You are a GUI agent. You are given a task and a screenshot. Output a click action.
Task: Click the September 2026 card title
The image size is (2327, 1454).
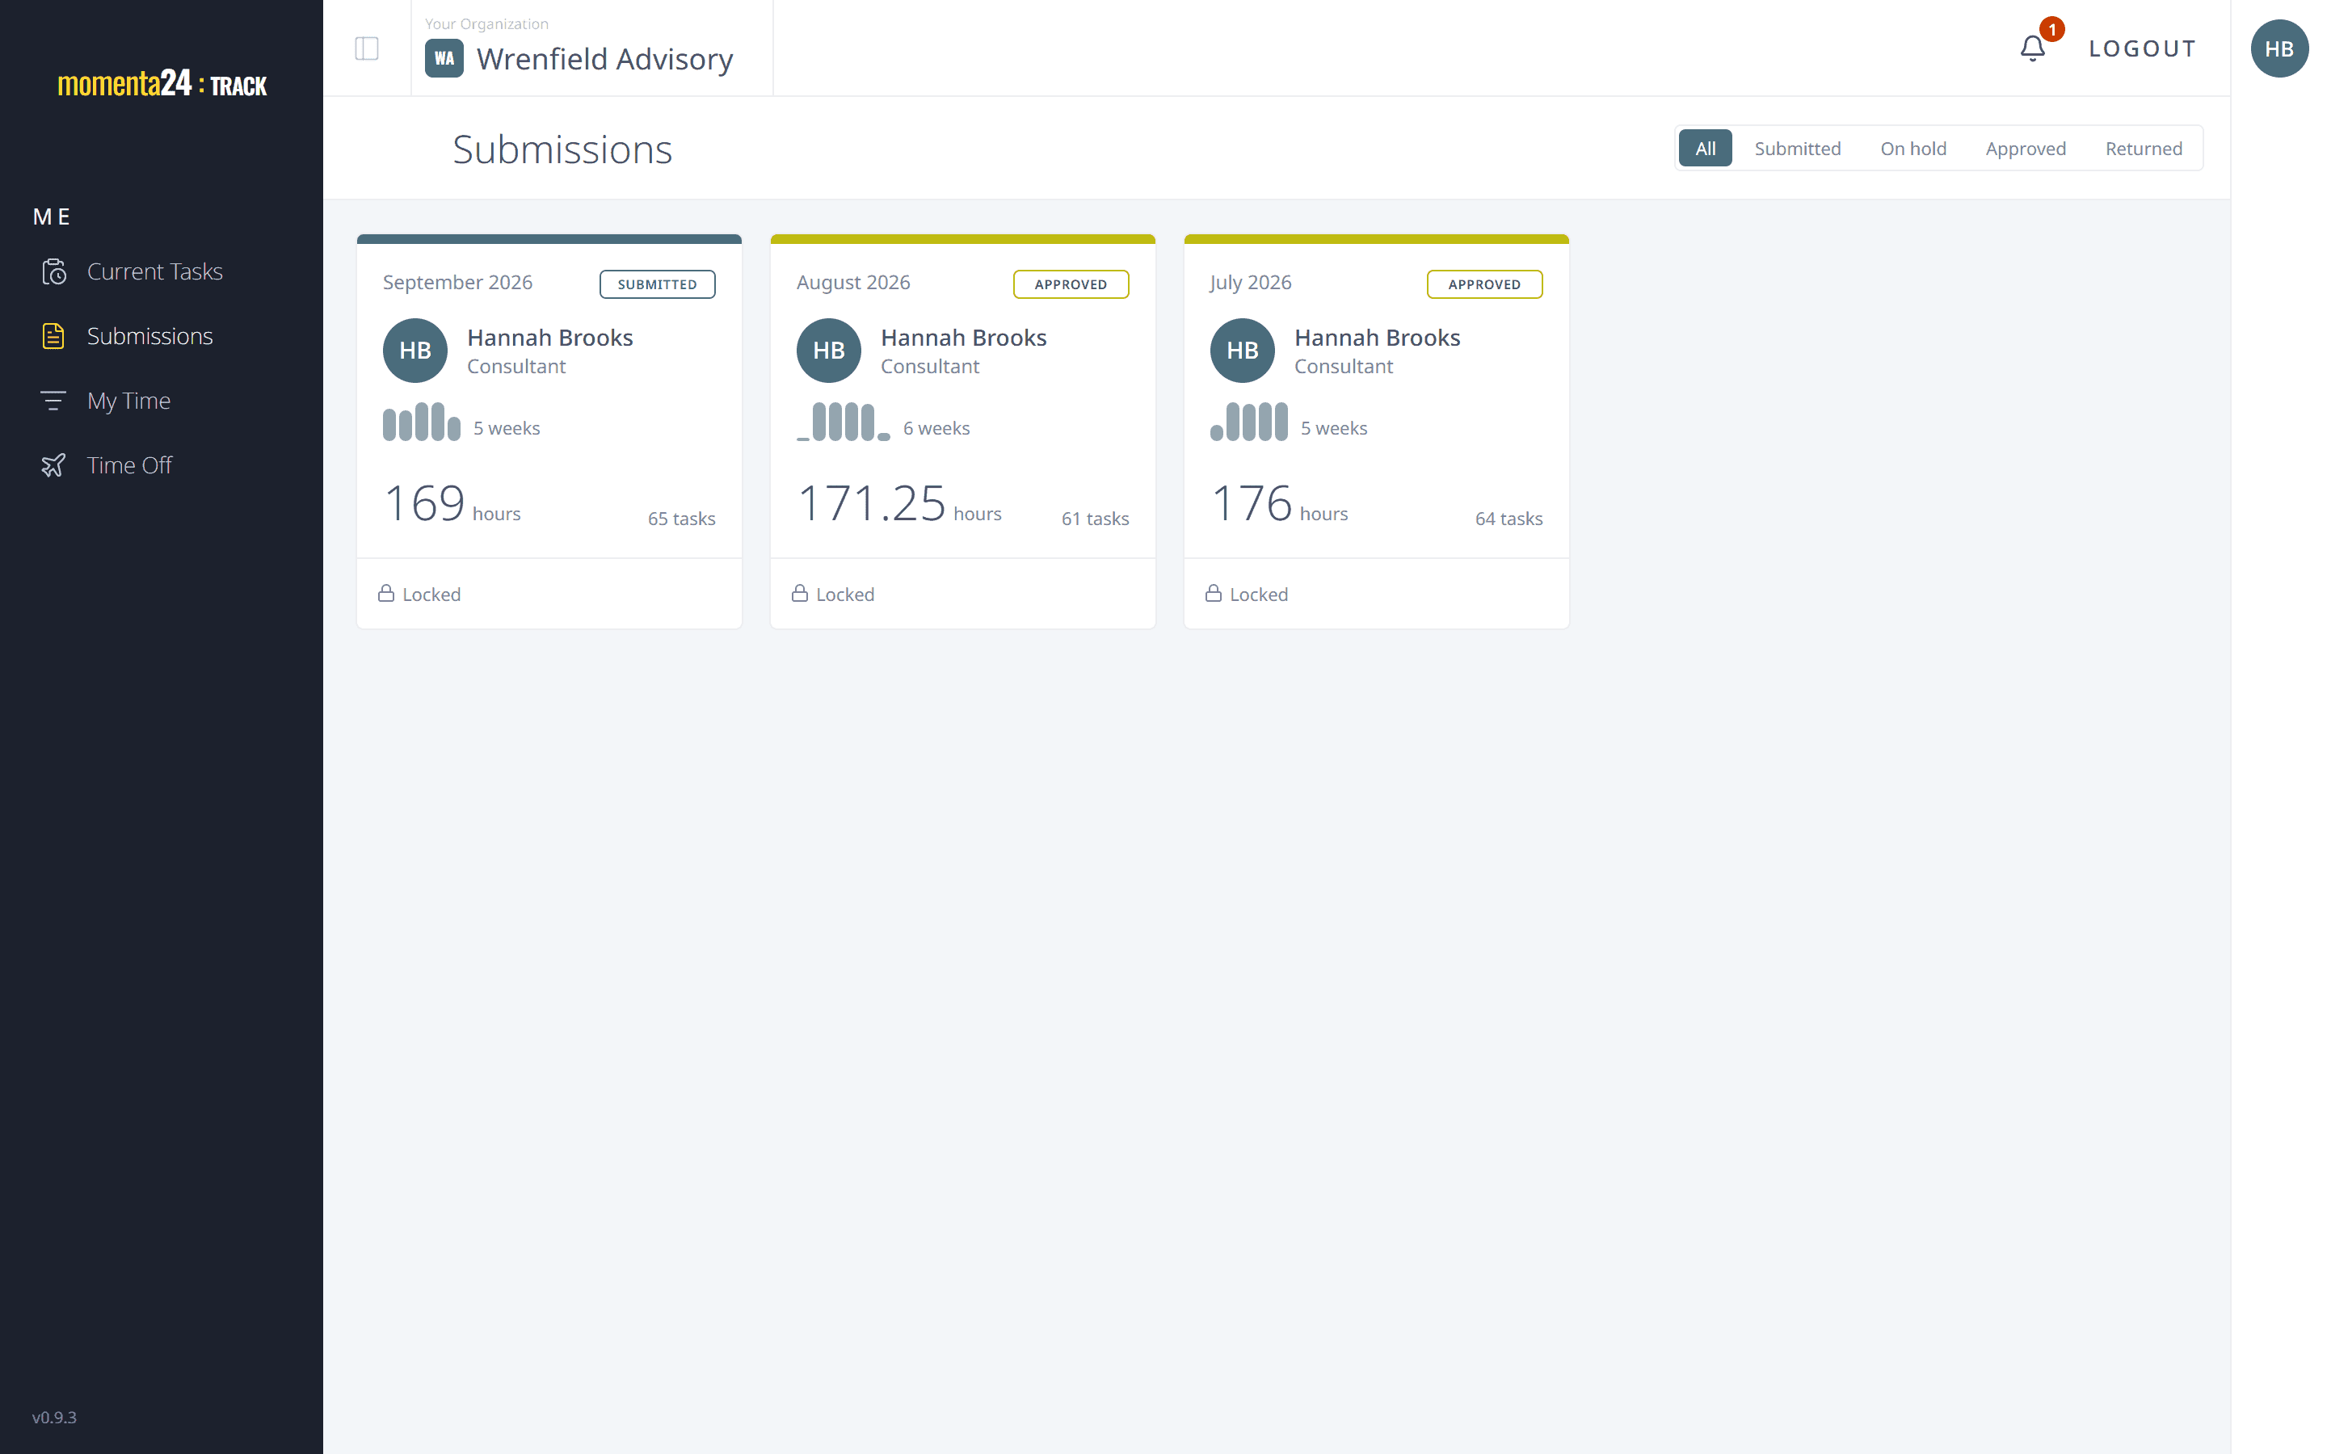click(x=457, y=283)
